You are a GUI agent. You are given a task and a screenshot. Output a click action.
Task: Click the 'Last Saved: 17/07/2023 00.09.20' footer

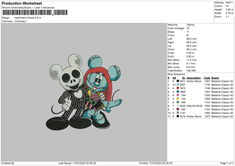pos(77,163)
